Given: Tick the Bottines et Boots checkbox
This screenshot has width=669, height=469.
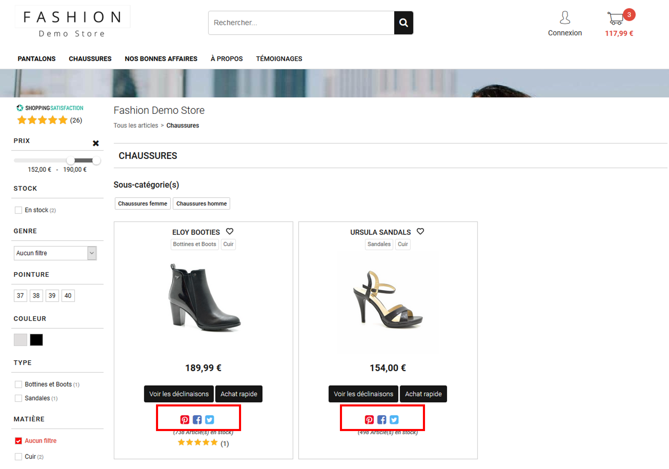Looking at the screenshot, I should (x=18, y=384).
